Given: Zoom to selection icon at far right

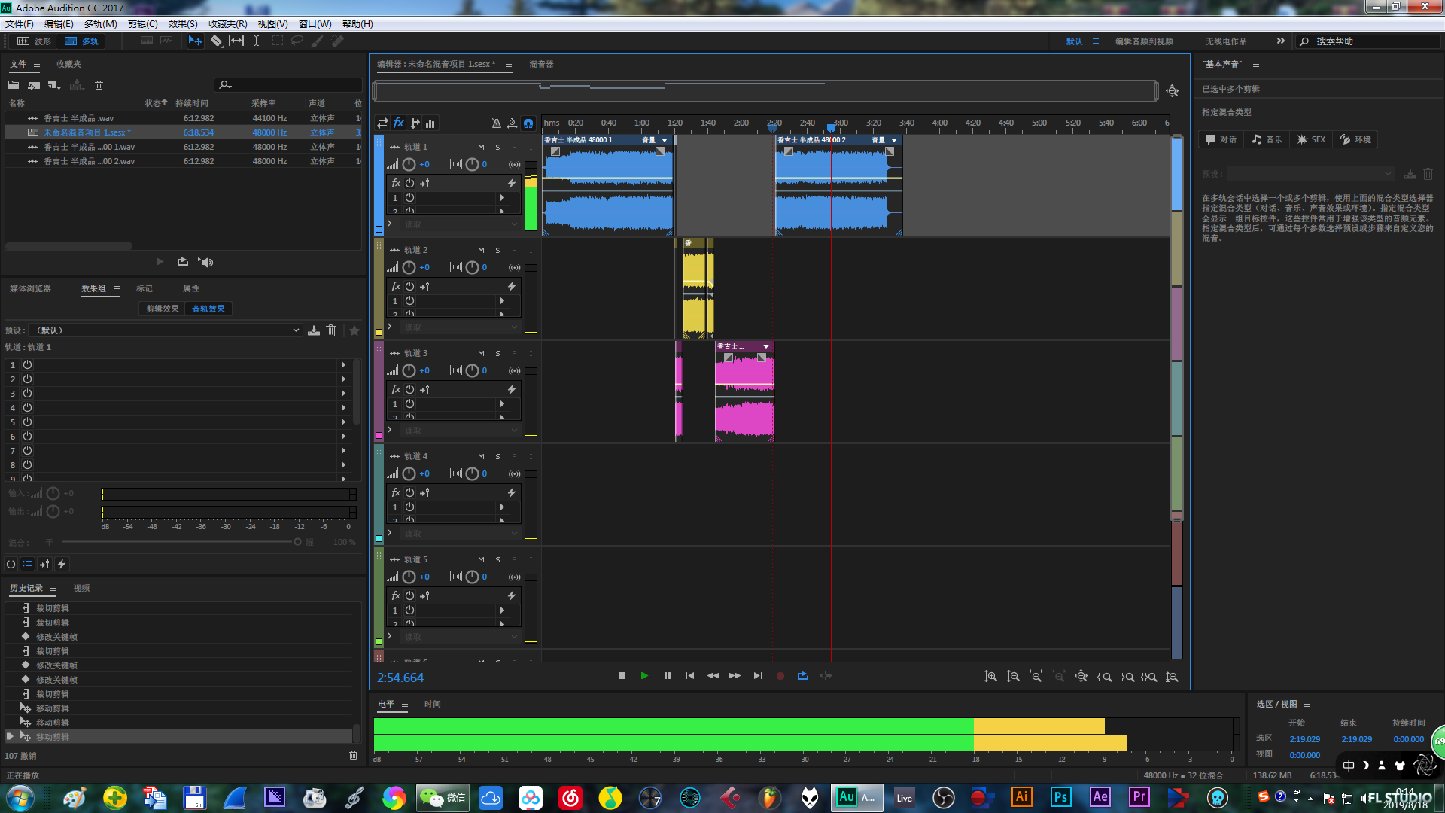Looking at the screenshot, I should (1172, 677).
